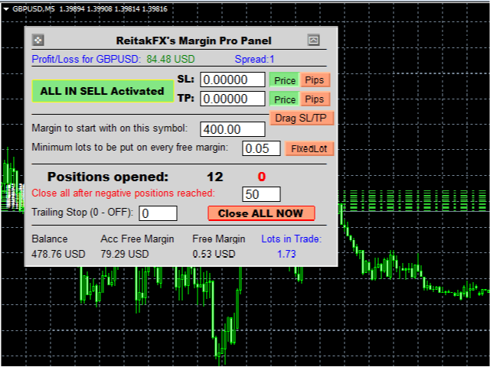Screen dimensions: 490x367
Task: Click Lots in Trade value 1.73
Action: pos(286,254)
